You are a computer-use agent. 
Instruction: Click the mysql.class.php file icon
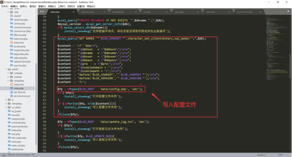(x=11, y=50)
